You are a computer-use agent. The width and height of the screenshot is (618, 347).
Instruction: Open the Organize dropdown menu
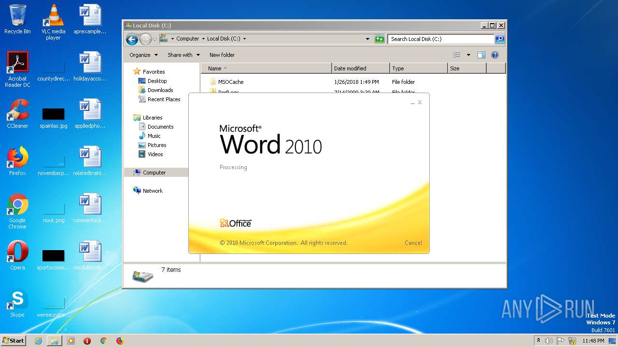click(x=143, y=55)
